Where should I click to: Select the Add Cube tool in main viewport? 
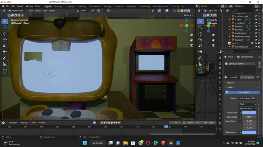coord(5,71)
